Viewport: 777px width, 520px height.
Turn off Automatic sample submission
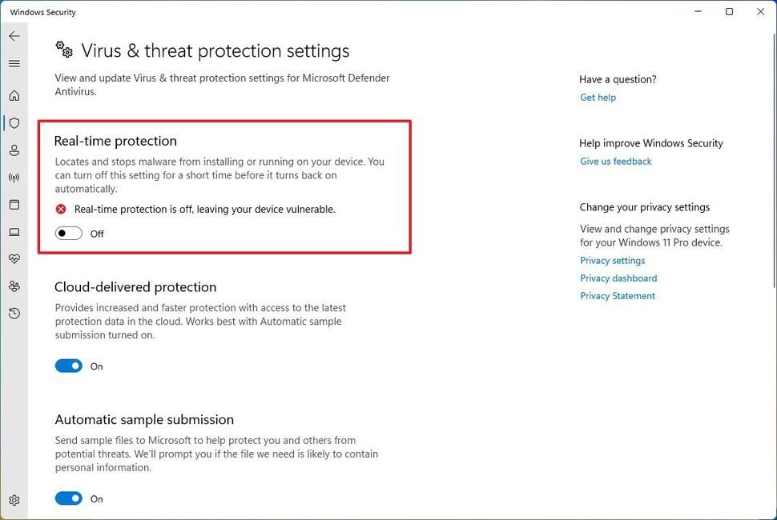tap(68, 498)
